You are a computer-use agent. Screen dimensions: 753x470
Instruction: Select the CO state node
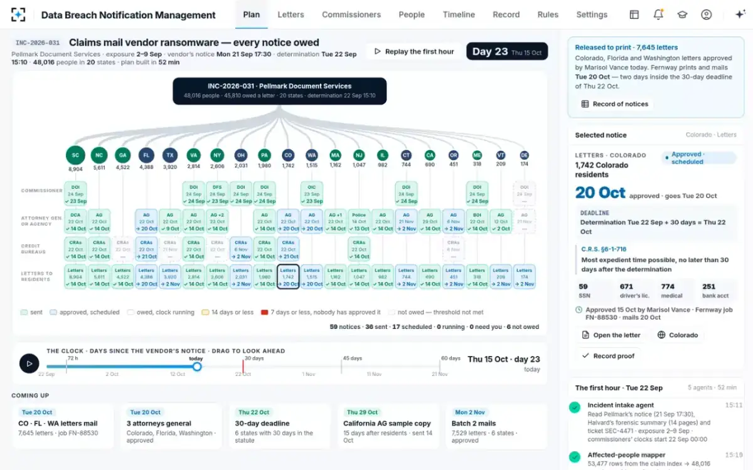[288, 155]
